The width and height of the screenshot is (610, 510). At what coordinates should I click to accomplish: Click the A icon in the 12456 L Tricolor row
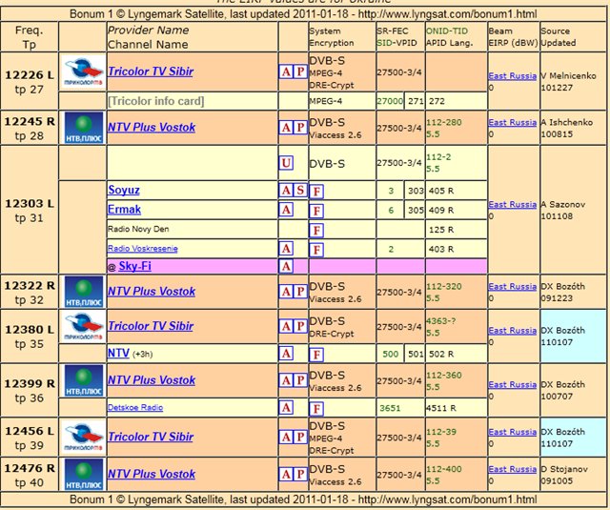coord(286,437)
